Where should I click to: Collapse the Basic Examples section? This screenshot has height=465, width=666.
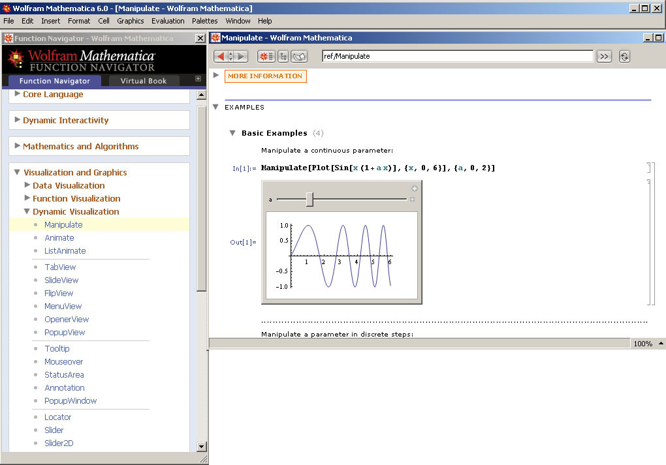(x=232, y=133)
